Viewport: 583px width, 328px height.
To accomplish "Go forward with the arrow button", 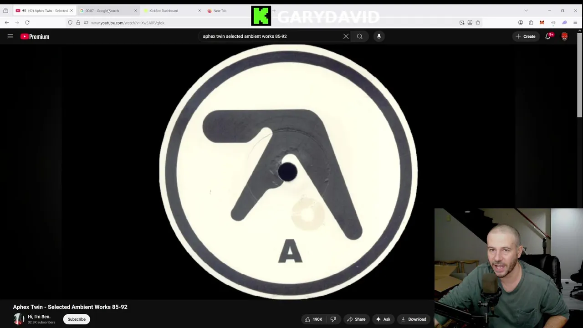I will [x=17, y=22].
